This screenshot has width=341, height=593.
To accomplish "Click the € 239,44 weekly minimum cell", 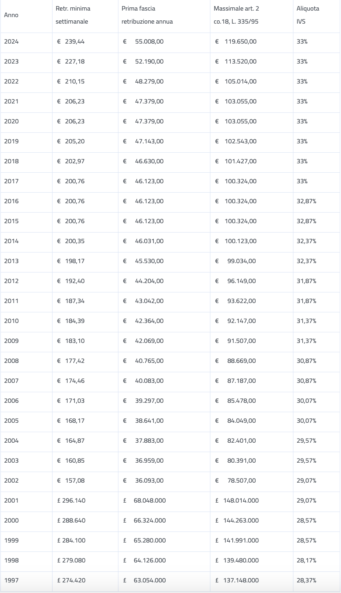I will point(71,42).
